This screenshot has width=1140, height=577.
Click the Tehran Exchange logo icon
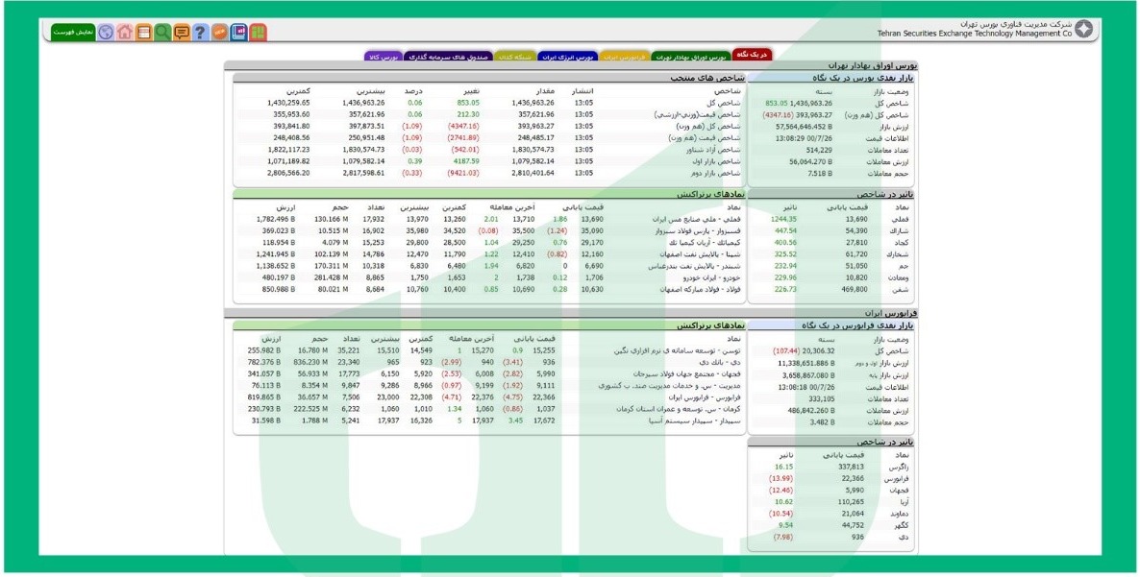point(1083,30)
